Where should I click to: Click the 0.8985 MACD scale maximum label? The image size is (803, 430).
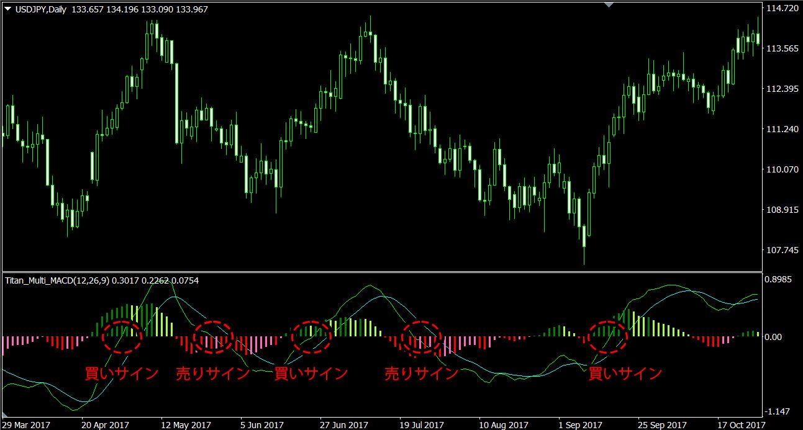click(781, 280)
